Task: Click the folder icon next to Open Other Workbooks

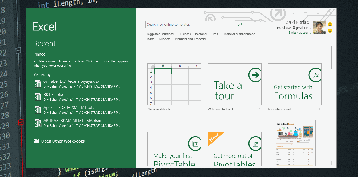Action: pos(36,141)
